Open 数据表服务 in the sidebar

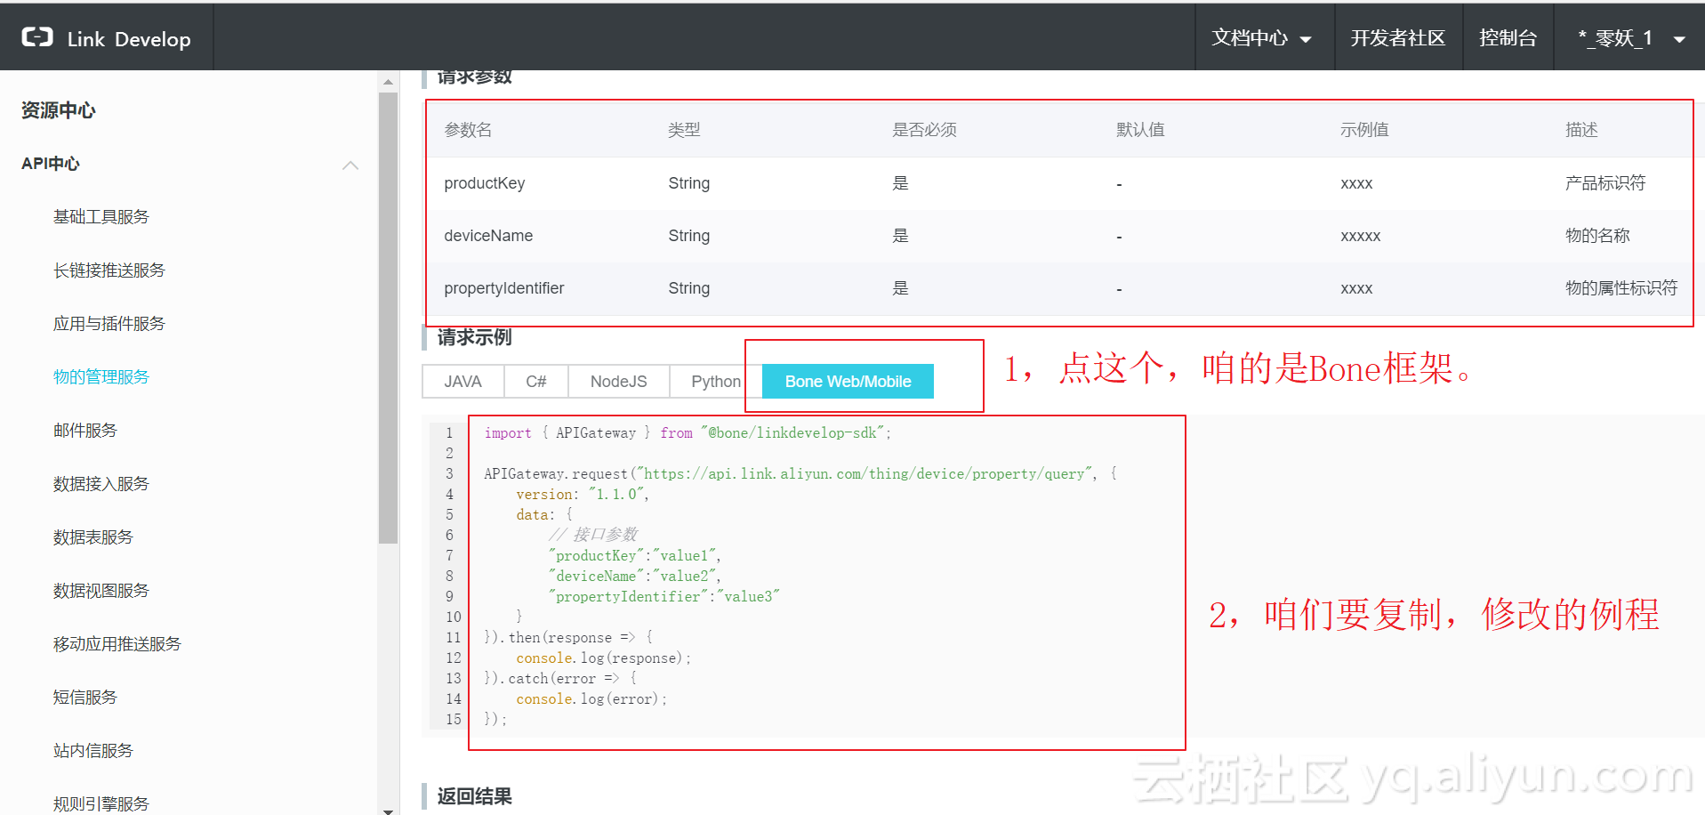click(x=93, y=537)
